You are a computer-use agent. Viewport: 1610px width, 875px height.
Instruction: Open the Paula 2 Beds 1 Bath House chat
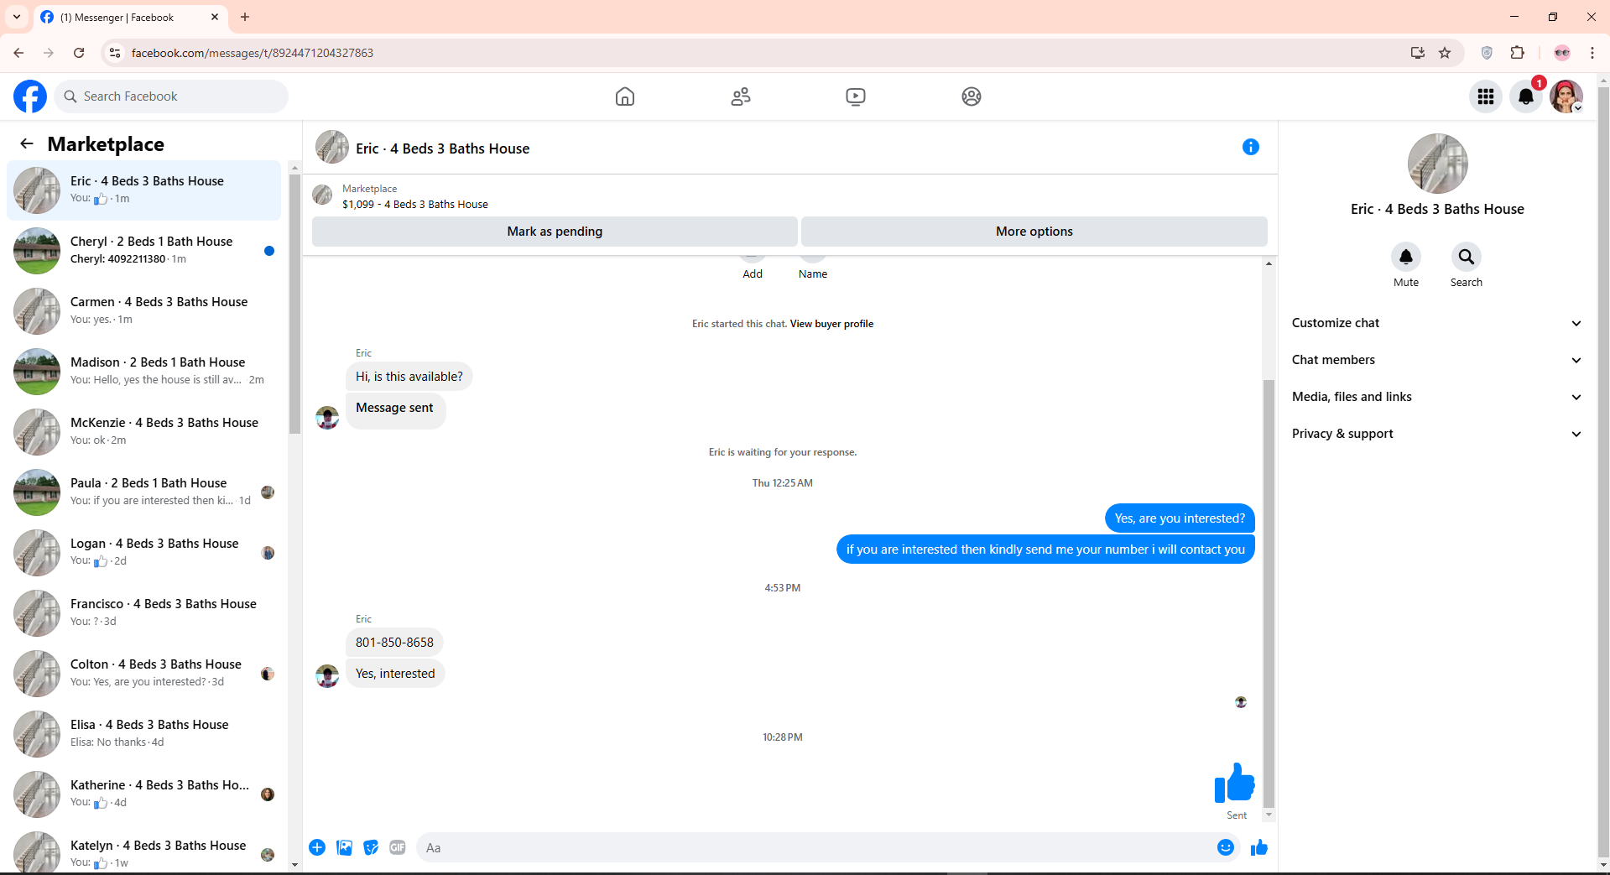(x=144, y=492)
